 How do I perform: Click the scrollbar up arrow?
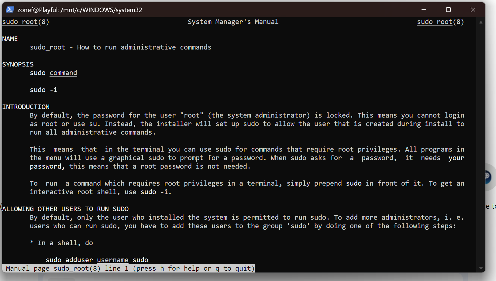(x=481, y=22)
